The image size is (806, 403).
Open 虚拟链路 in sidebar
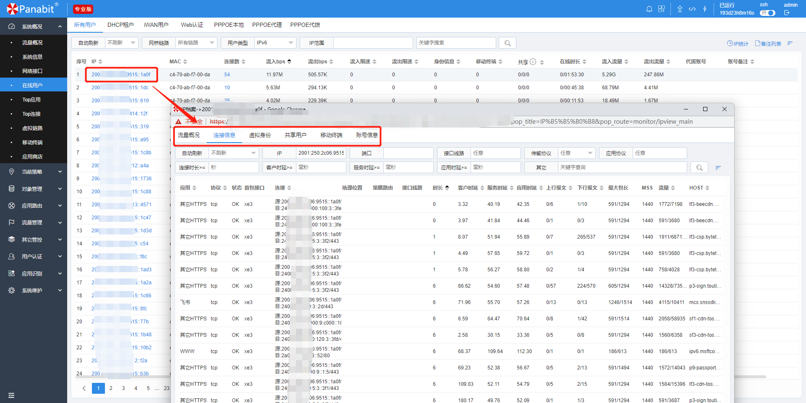(32, 128)
